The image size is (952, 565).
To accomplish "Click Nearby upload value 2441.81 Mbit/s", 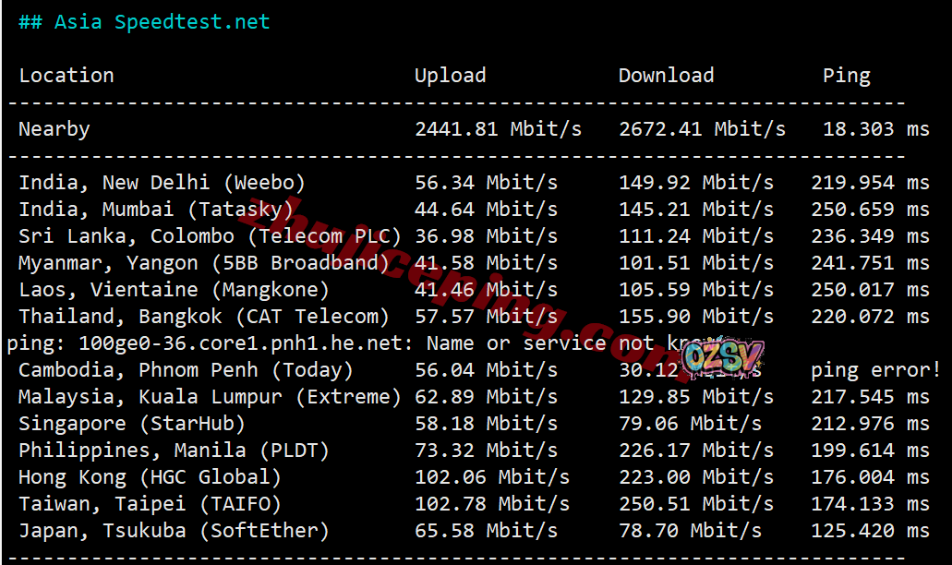I will tap(498, 129).
